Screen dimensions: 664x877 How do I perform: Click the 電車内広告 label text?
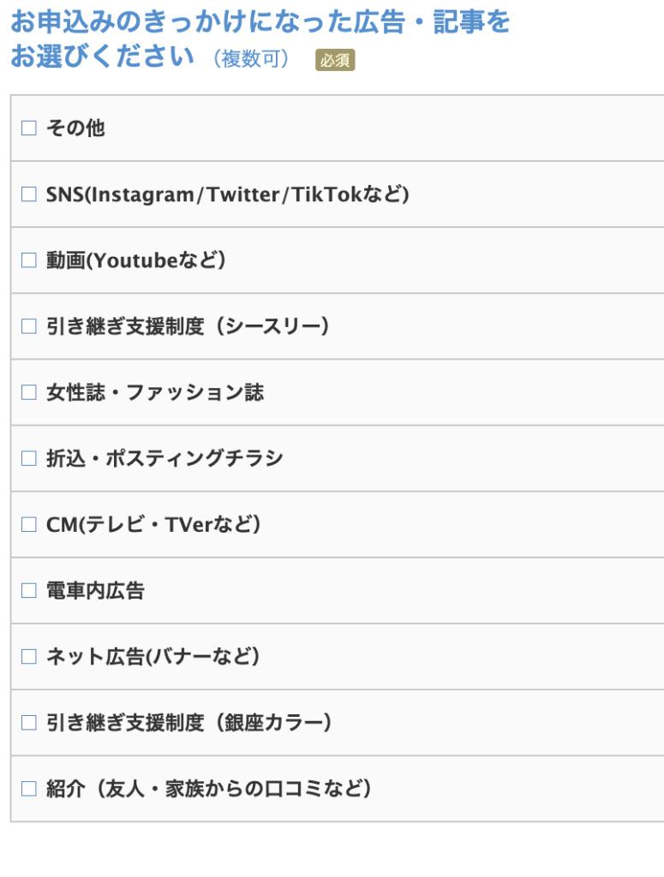(x=95, y=590)
